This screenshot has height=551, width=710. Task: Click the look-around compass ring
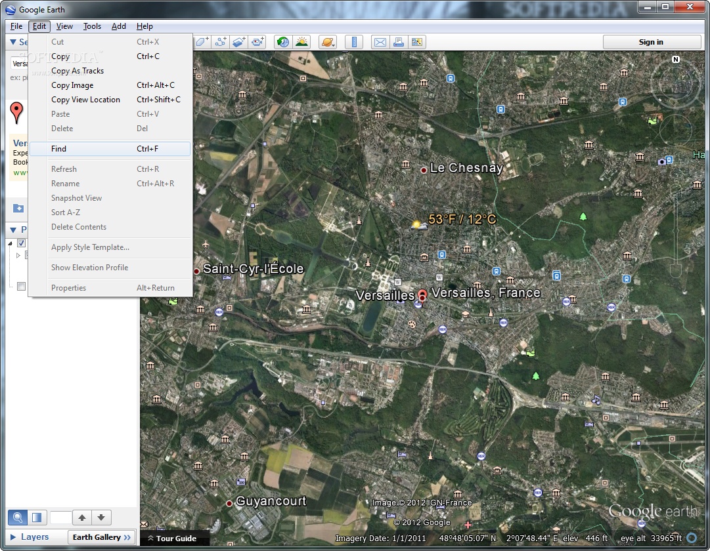(676, 83)
